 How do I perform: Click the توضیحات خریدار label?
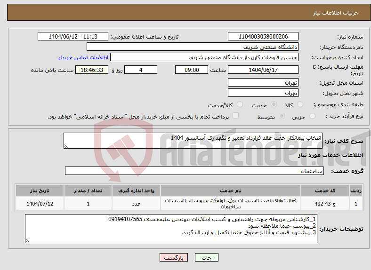pos(341,229)
